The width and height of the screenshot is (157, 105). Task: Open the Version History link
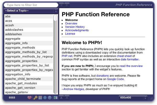pyautogui.click(x=75, y=27)
